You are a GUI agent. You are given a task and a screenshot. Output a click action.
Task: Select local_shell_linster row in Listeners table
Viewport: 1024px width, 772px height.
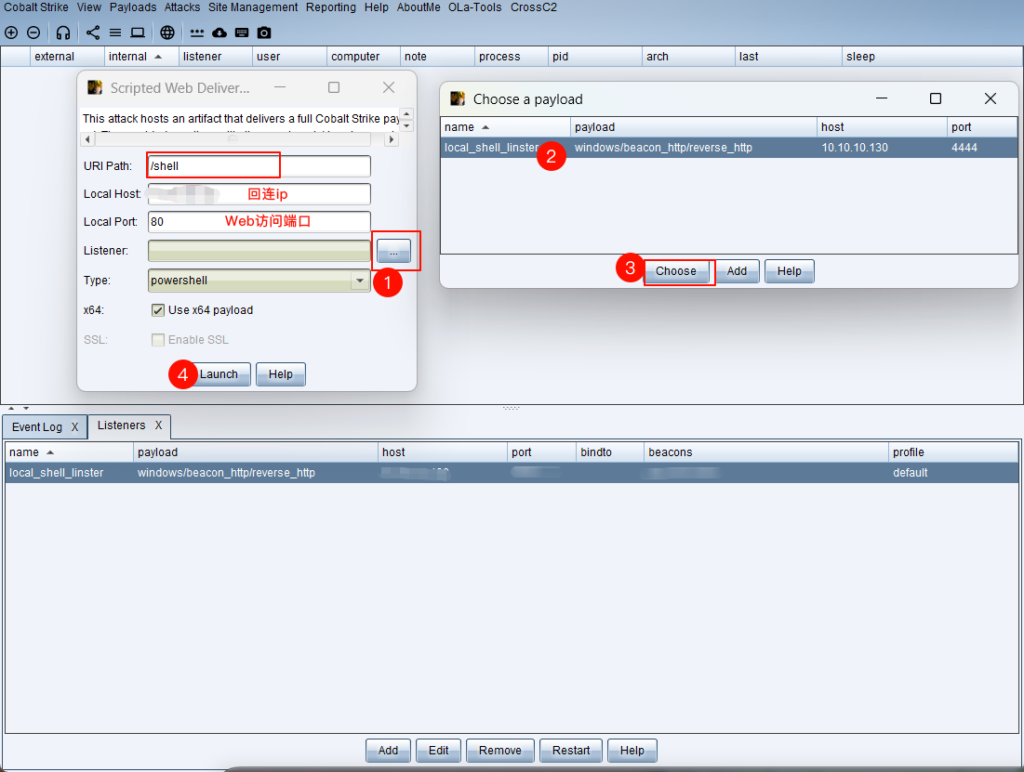[x=512, y=473]
